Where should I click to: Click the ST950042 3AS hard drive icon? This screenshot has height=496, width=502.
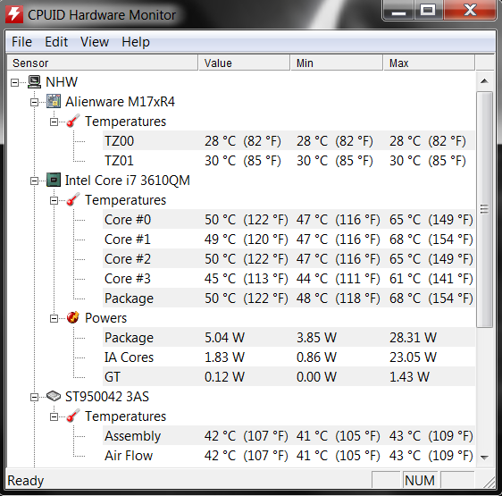point(54,396)
